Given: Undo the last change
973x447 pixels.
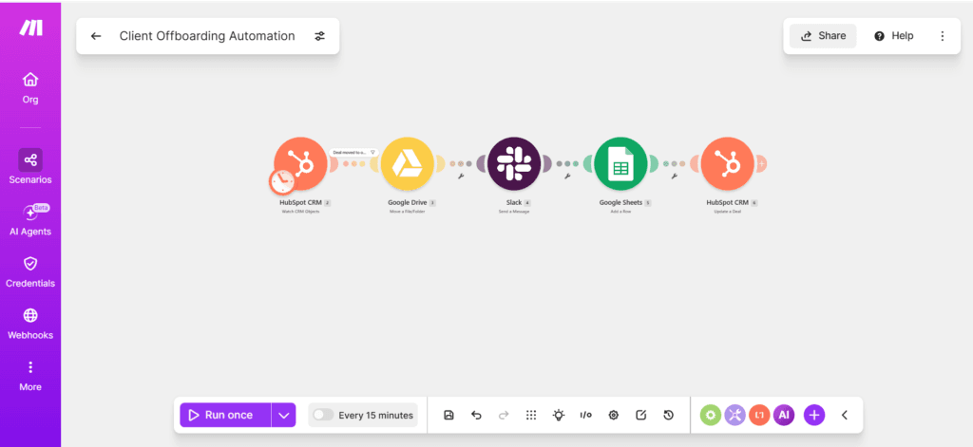Looking at the screenshot, I should pos(476,415).
